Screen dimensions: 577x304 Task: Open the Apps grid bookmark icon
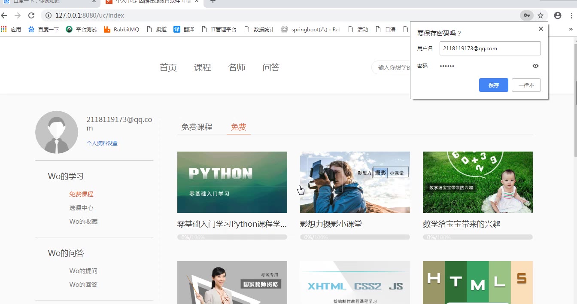(4, 29)
